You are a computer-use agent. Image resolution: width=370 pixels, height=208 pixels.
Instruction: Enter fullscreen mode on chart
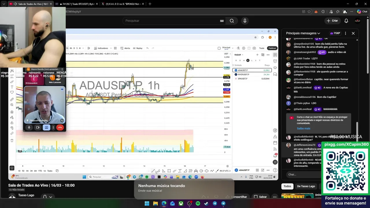pos(249,48)
